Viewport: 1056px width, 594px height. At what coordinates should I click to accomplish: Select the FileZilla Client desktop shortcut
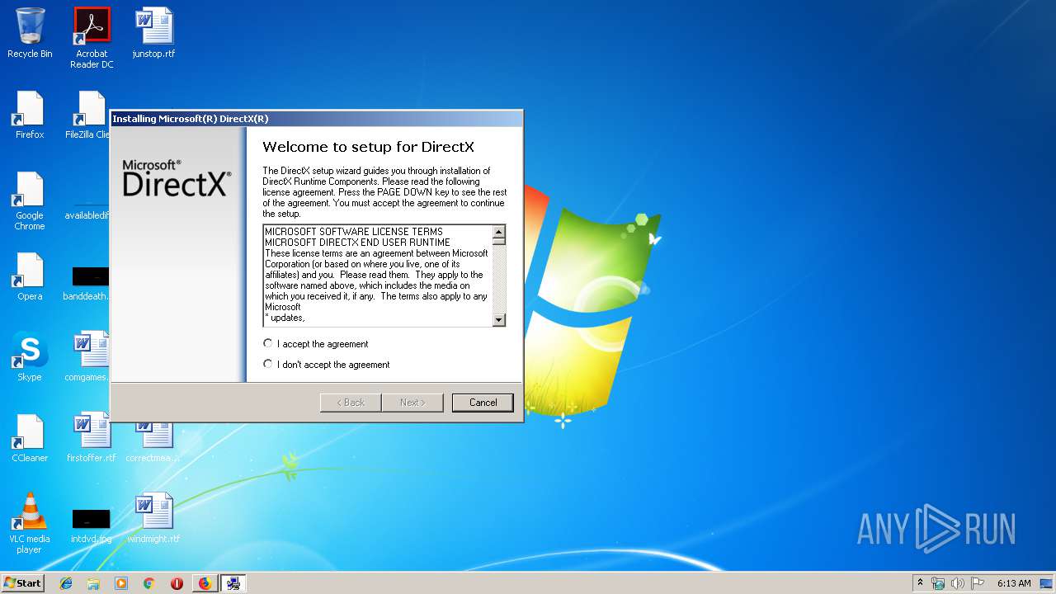coord(89,115)
